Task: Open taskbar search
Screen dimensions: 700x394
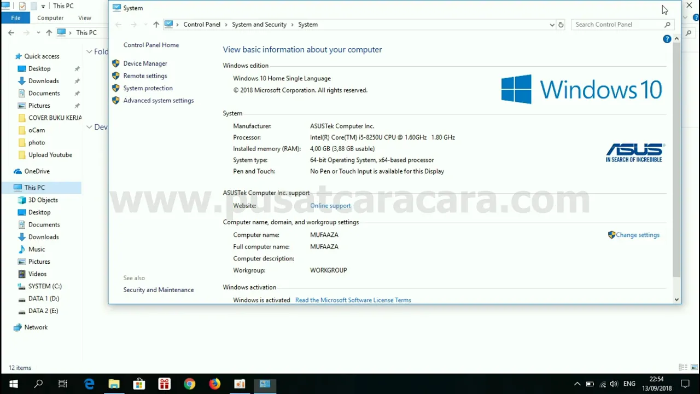Action: click(38, 384)
